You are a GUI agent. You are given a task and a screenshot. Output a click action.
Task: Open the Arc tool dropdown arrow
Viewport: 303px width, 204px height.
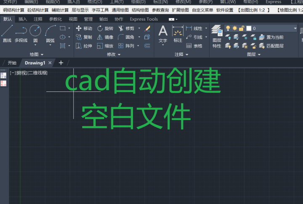pyautogui.click(x=50, y=45)
